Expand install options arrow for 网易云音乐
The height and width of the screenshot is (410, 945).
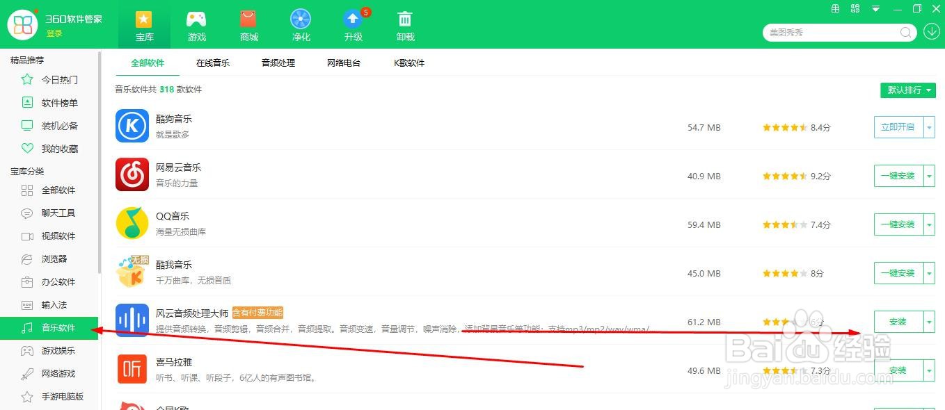(930, 176)
